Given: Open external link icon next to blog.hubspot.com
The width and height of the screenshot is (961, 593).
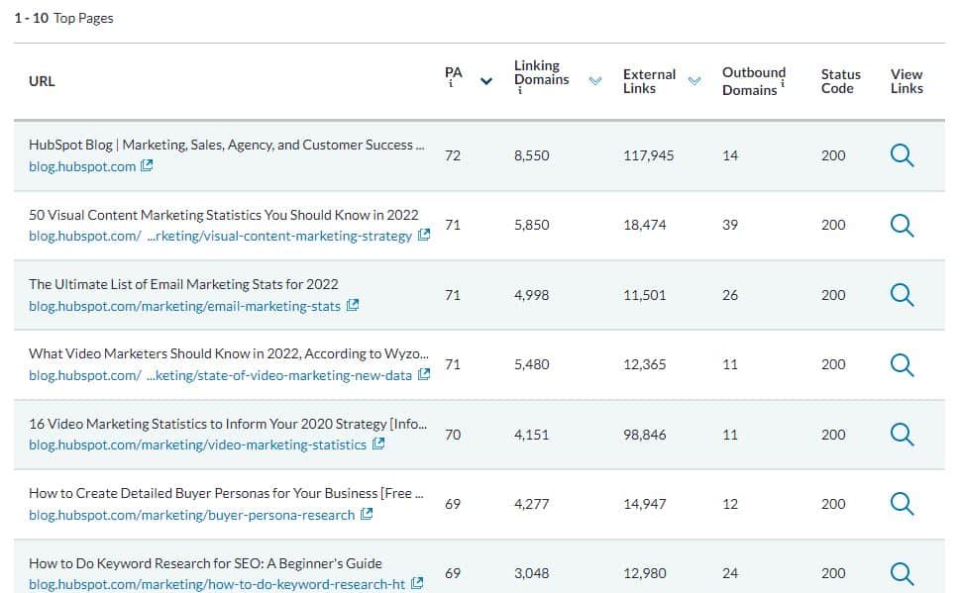Looking at the screenshot, I should pyautogui.click(x=147, y=166).
